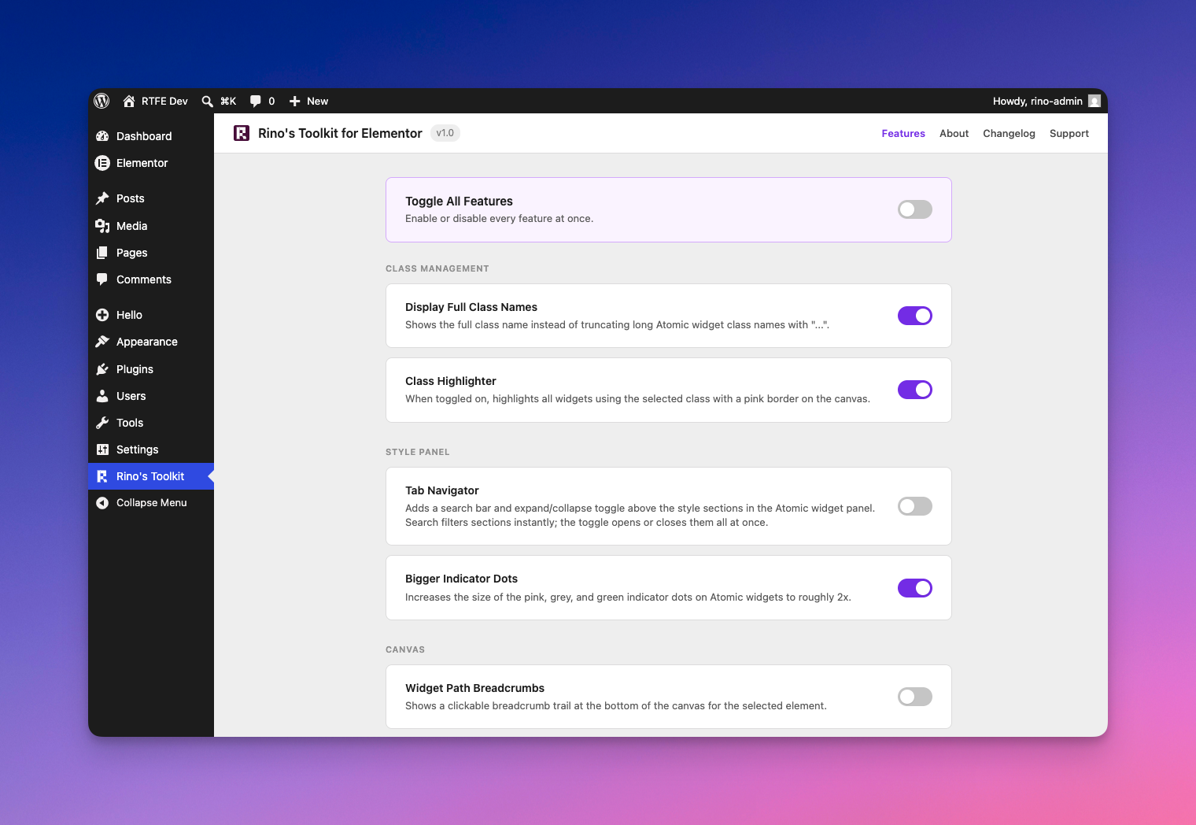1196x825 pixels.
Task: Open the Features tab
Action: coord(903,133)
